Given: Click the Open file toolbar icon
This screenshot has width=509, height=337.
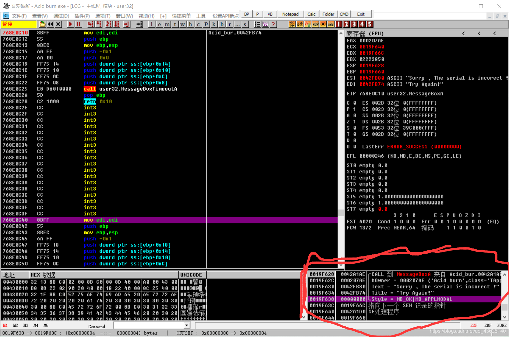Looking at the screenshot, I should pos(42,24).
